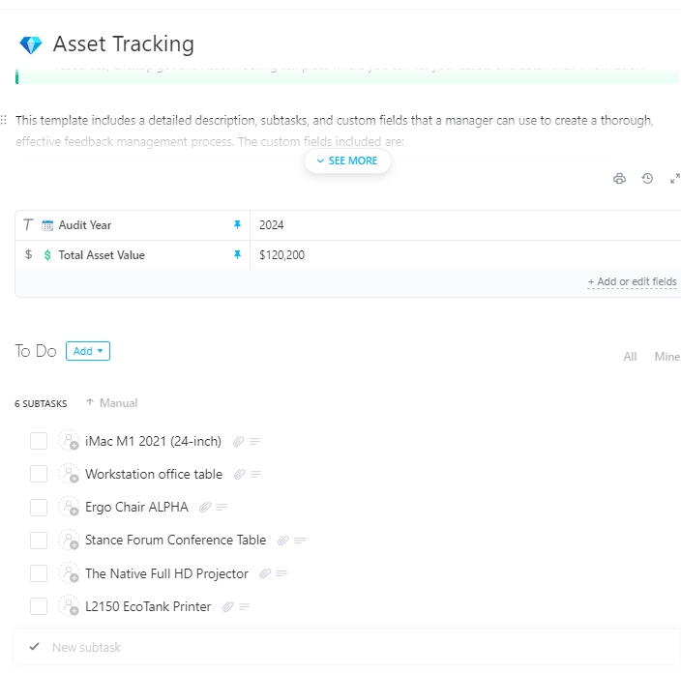Assign a user to L2150 EcoTank Printer
This screenshot has height=673, width=681.
[x=69, y=606]
